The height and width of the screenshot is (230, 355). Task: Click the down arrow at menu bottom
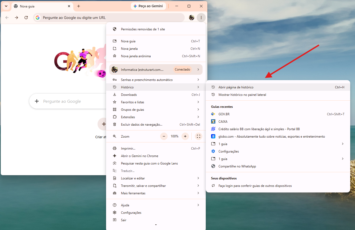(x=156, y=225)
